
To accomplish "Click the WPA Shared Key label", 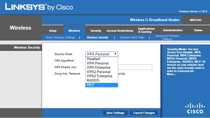I will point(66,67).
